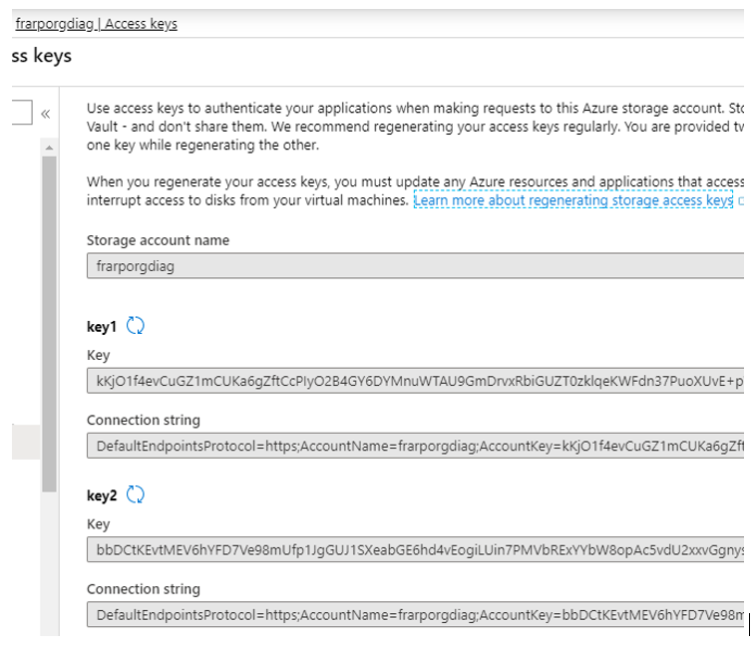751x649 pixels.
Task: Click the sidebar vertical scrollbar thumb
Action: (x=49, y=319)
